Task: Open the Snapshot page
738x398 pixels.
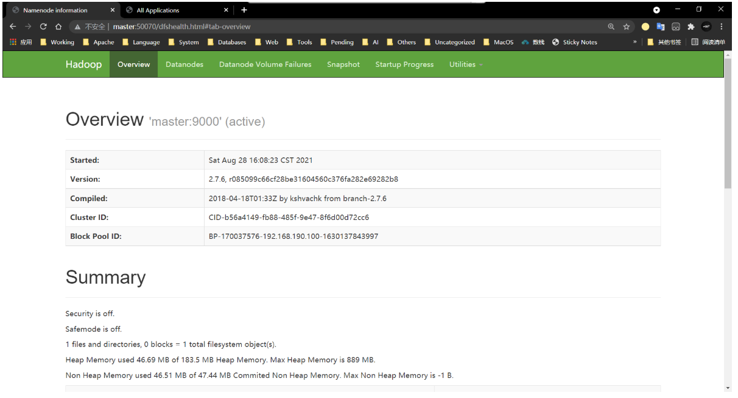Action: (x=343, y=64)
